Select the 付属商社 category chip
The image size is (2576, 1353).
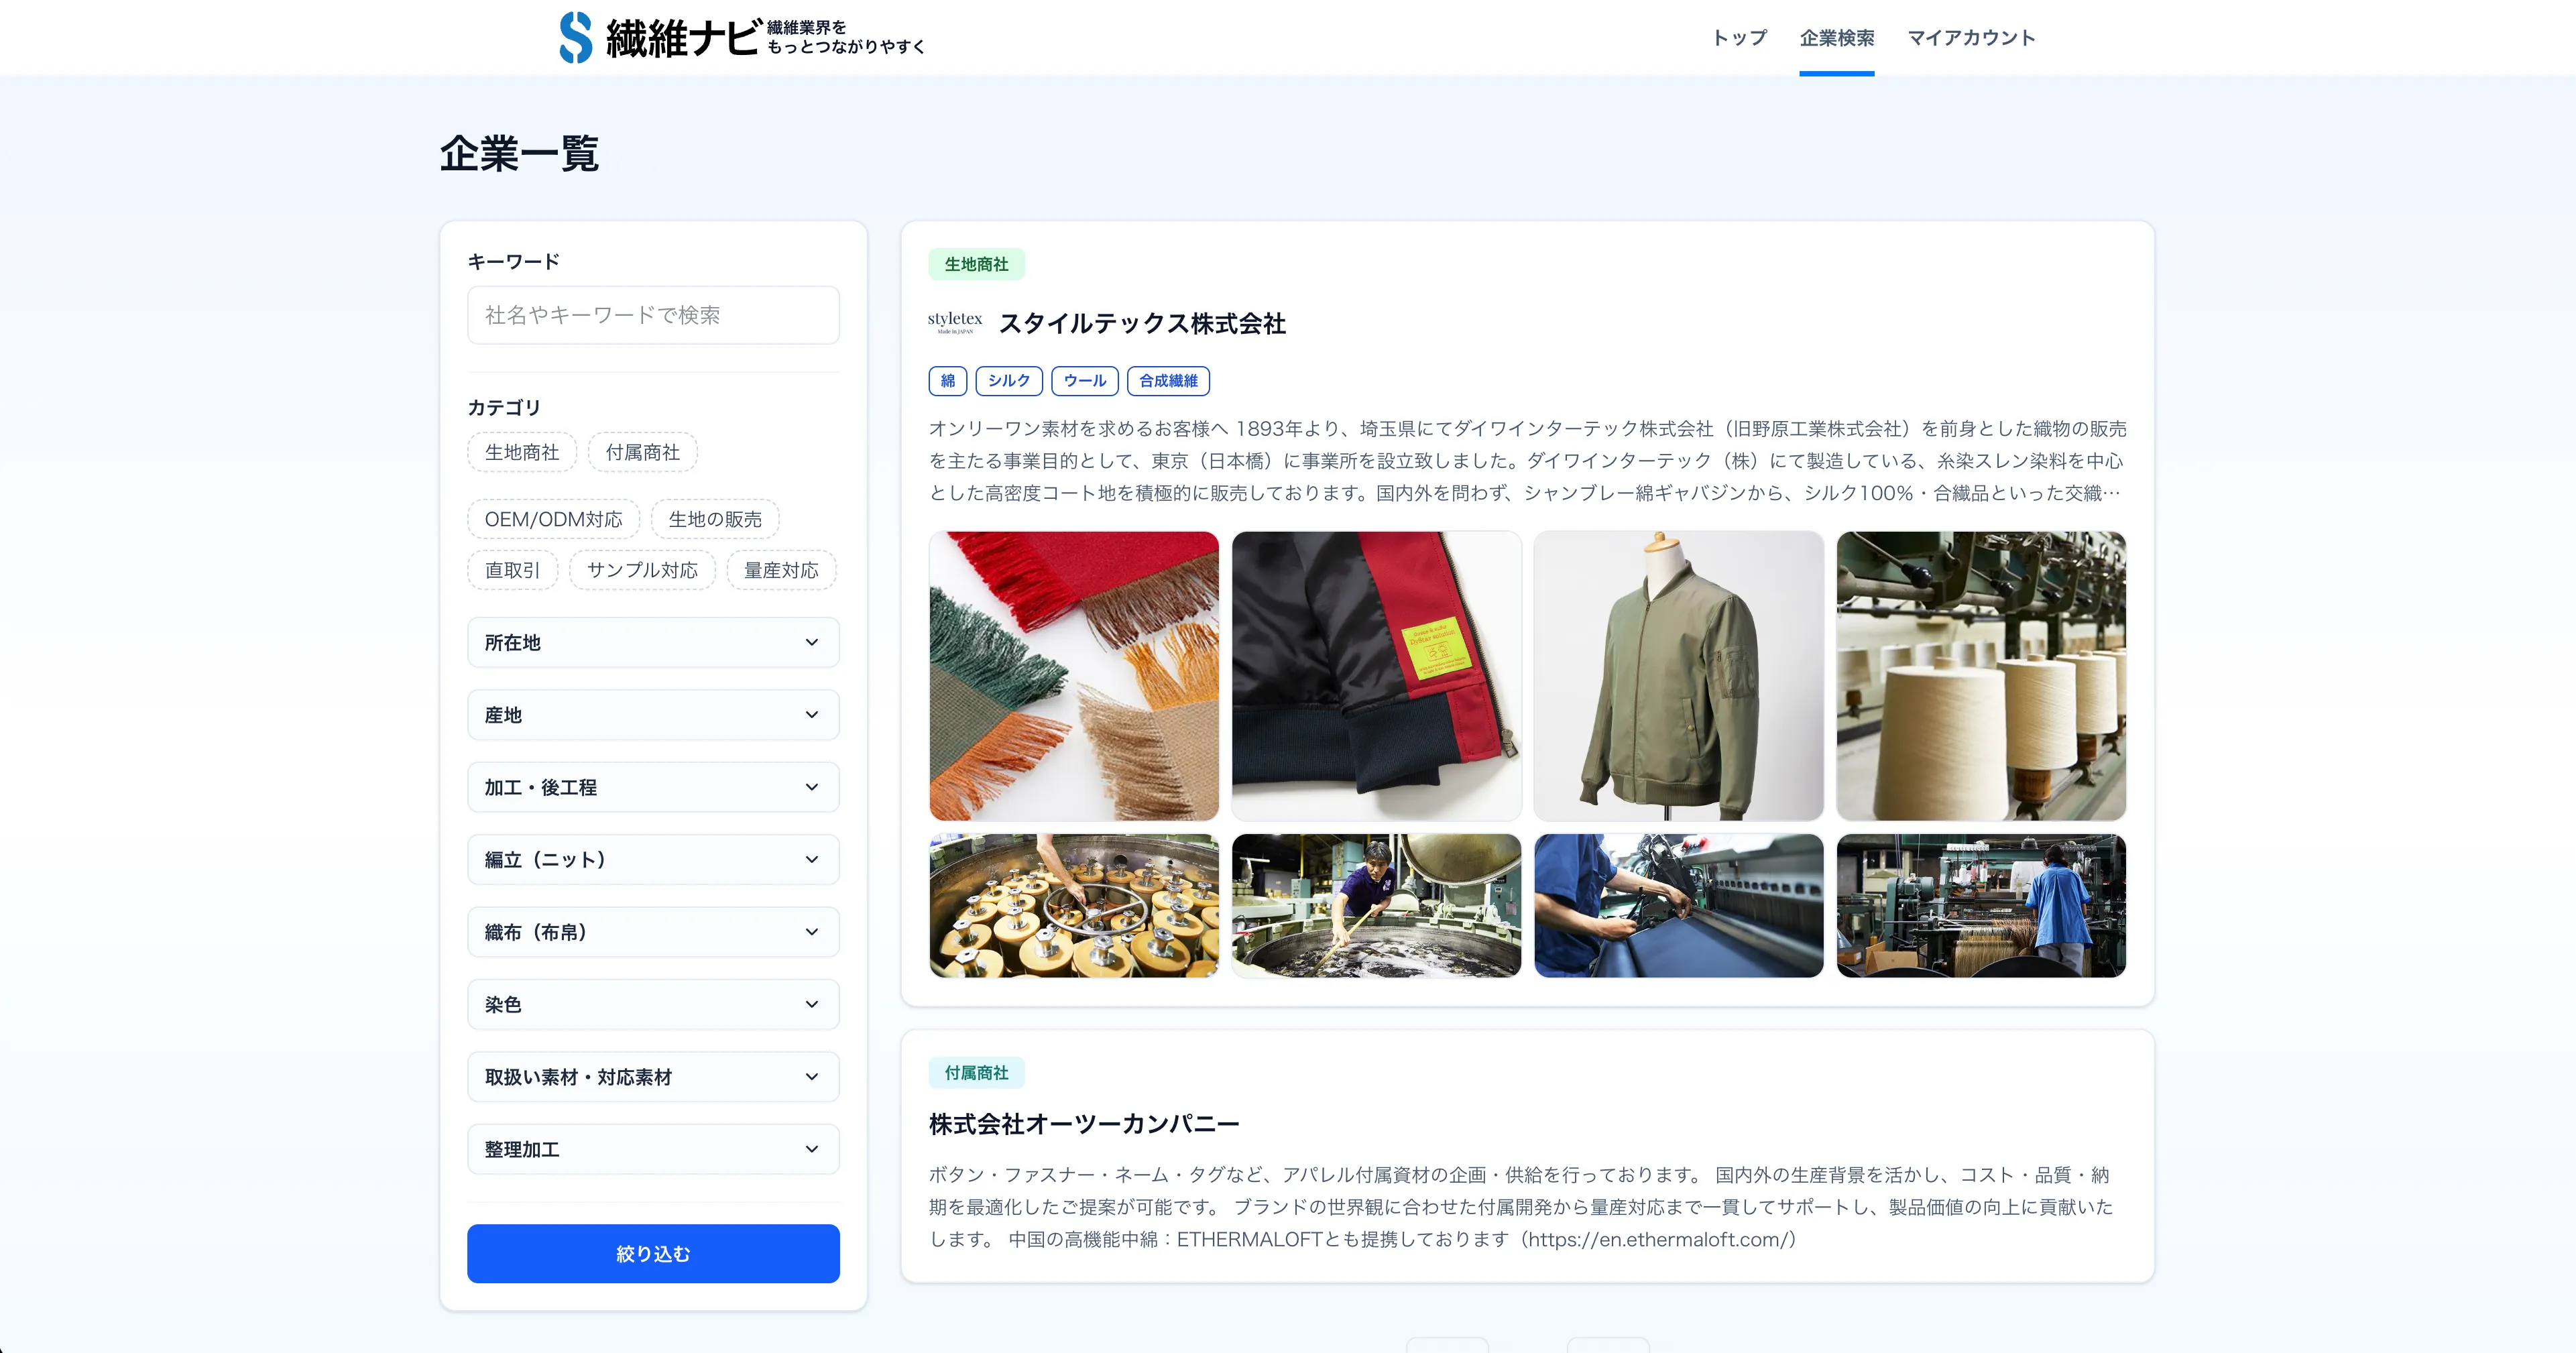(x=643, y=451)
